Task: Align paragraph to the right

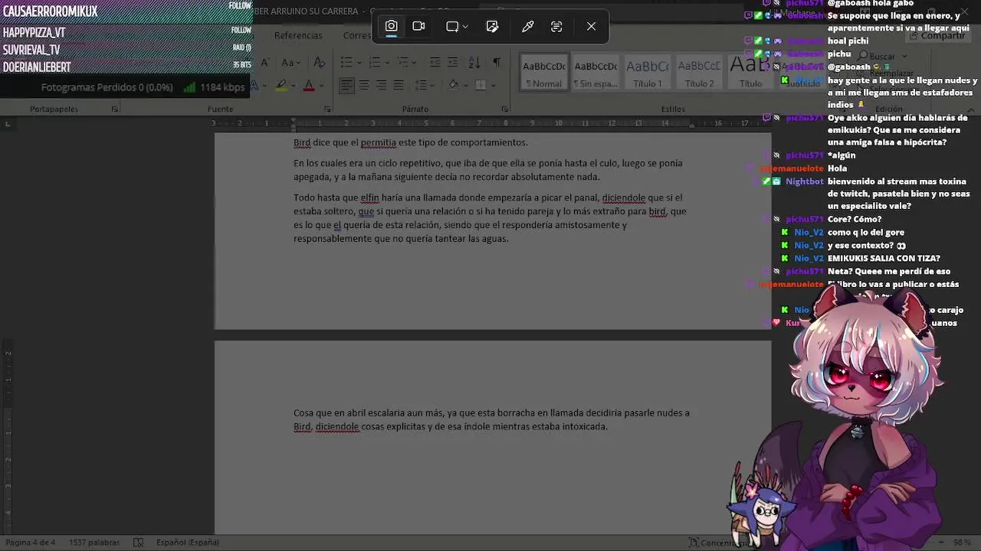Action: [381, 85]
